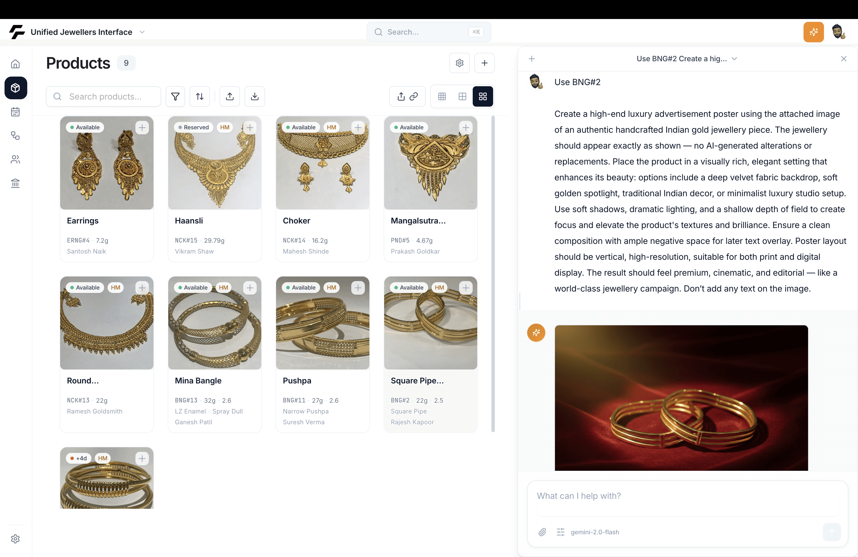Click the share link button

tap(407, 96)
